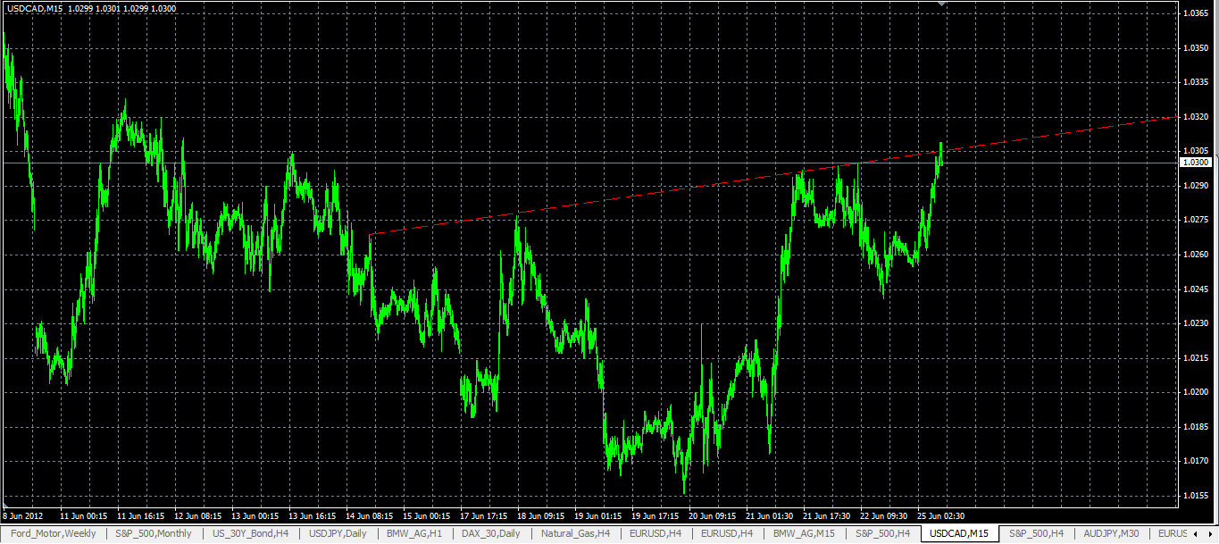Screen dimensions: 1219x544
Task: Click the 1.0230 price axis label
Action: [x=1196, y=323]
